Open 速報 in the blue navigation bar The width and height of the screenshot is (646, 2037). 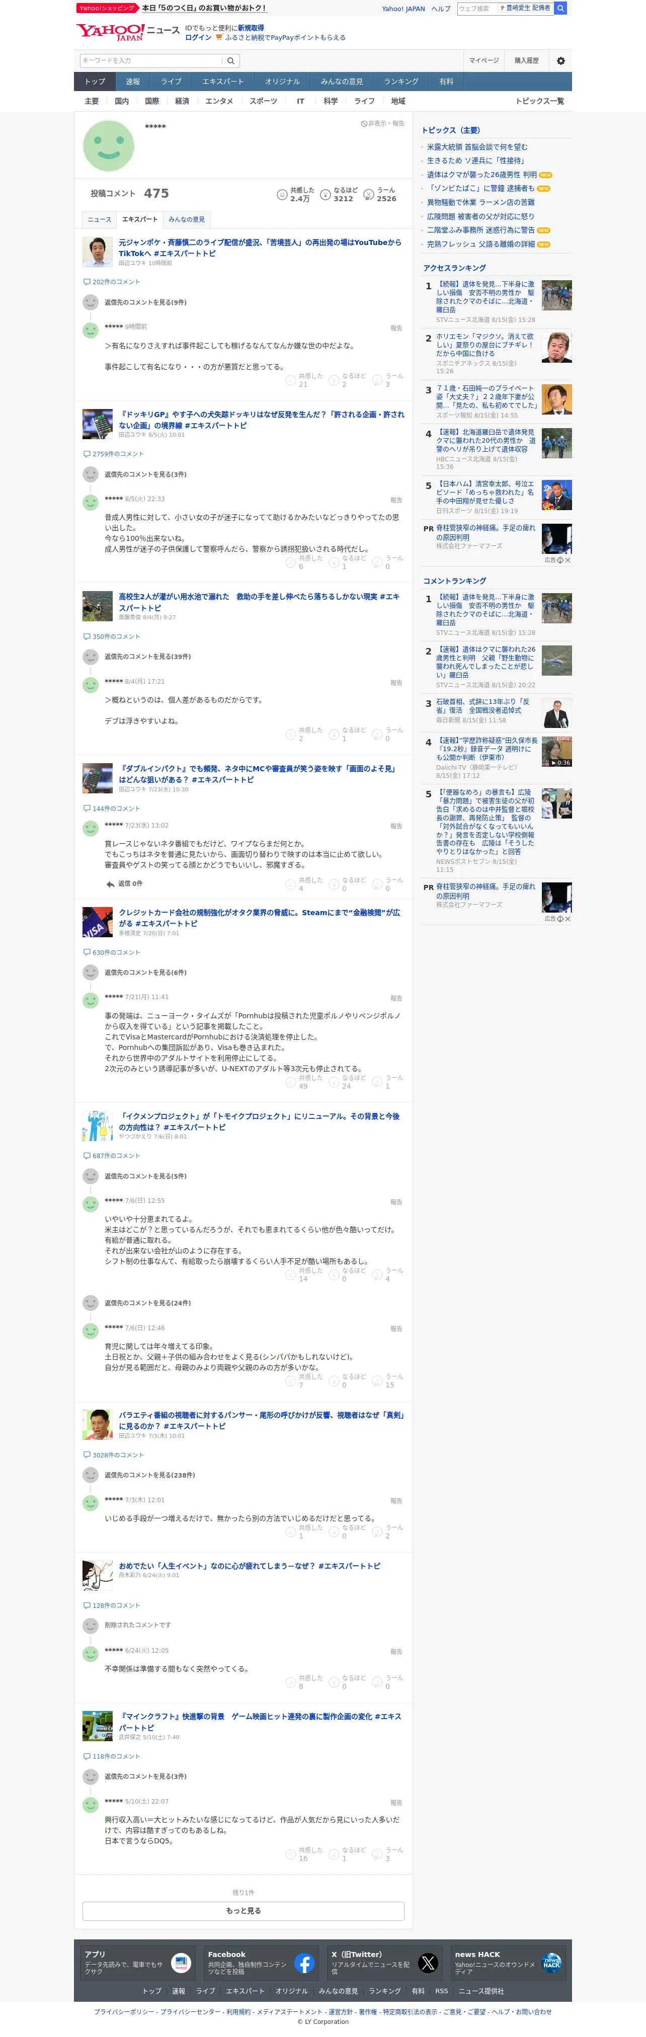click(133, 82)
